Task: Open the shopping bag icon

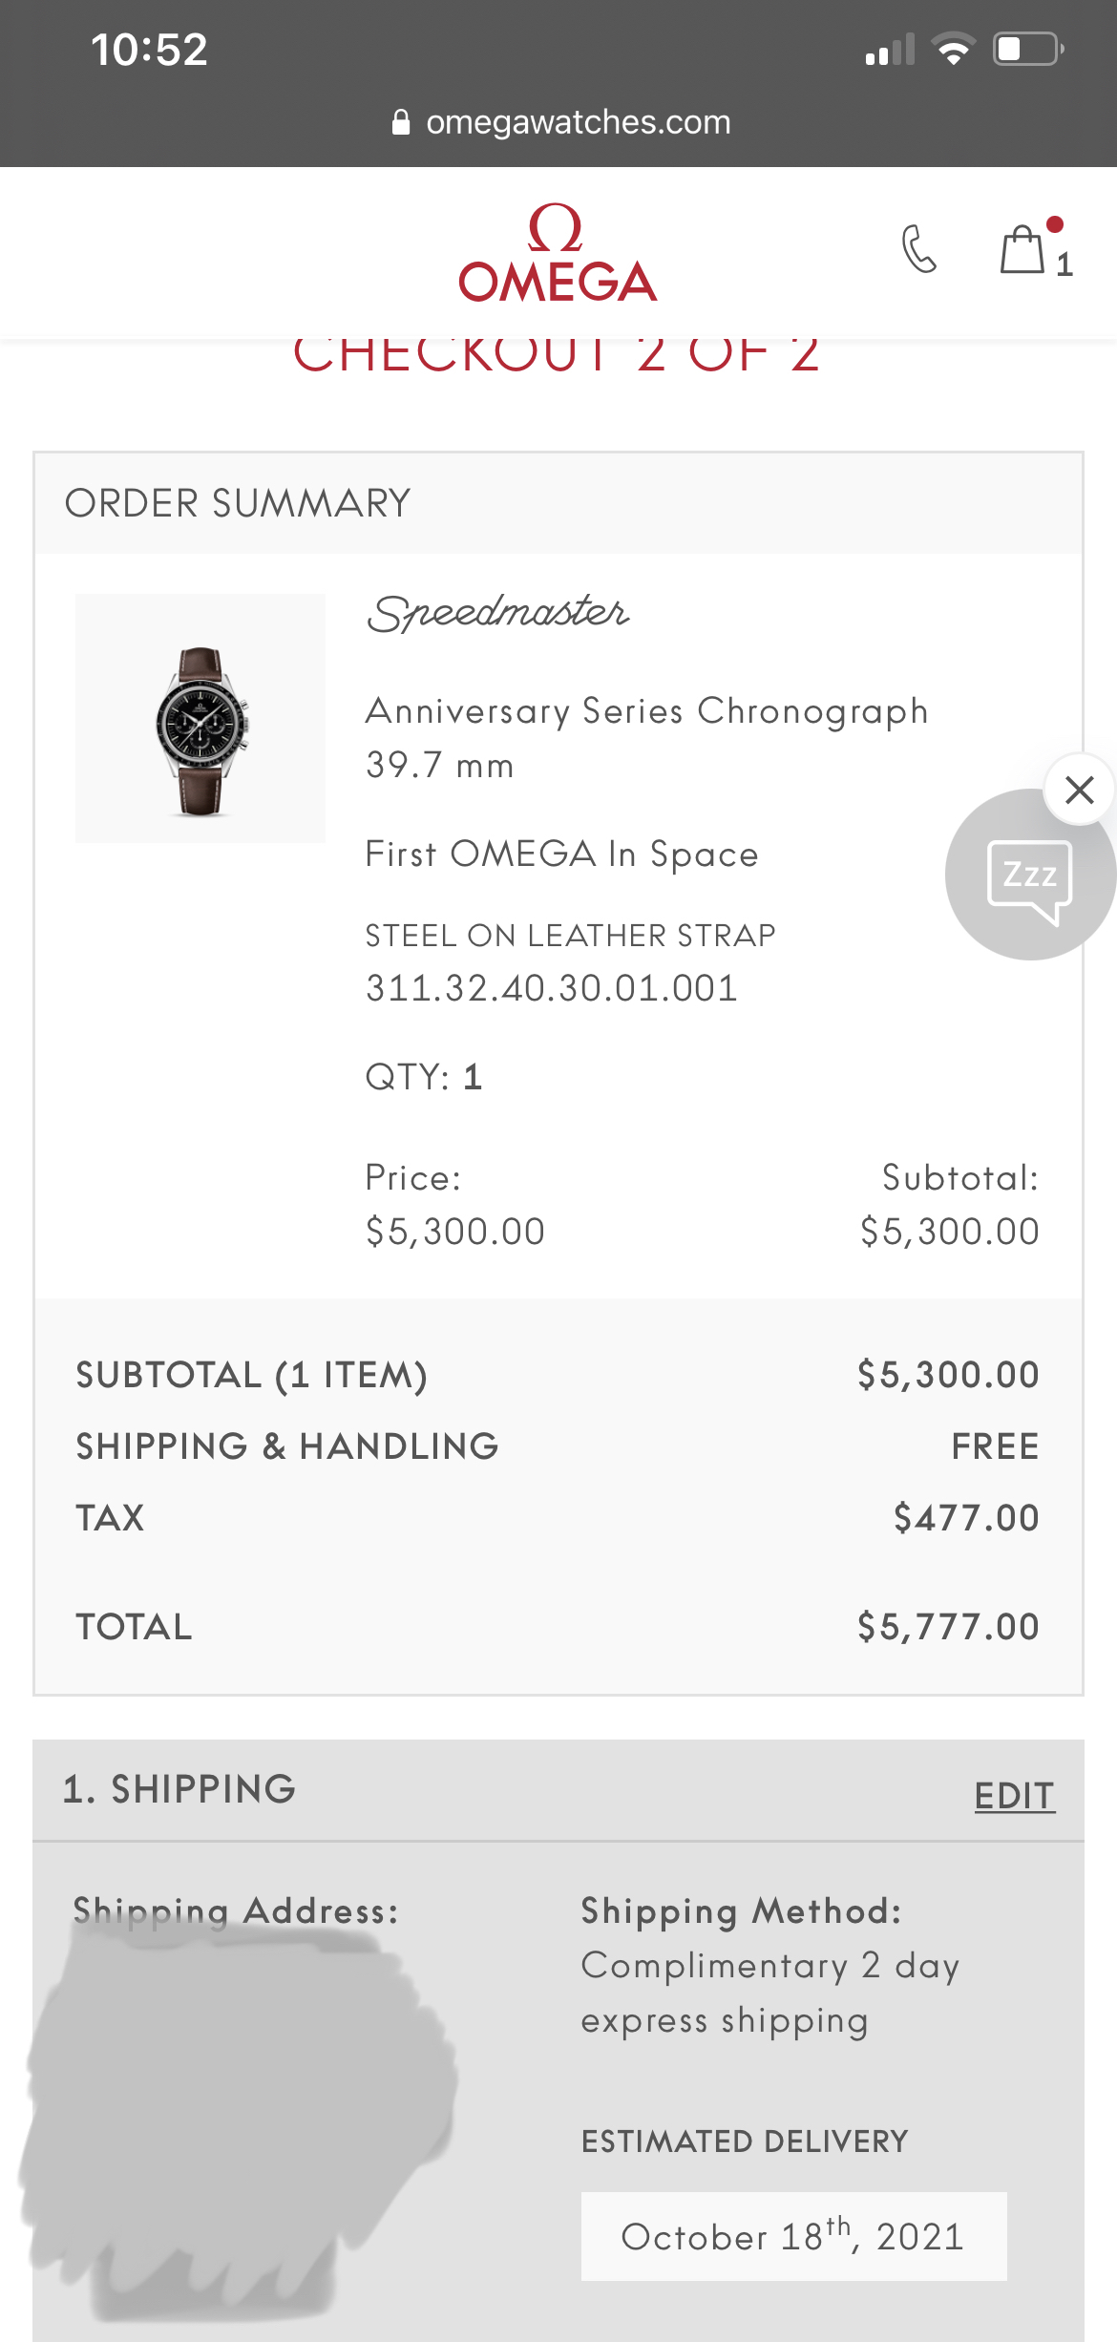Action: point(1022,251)
